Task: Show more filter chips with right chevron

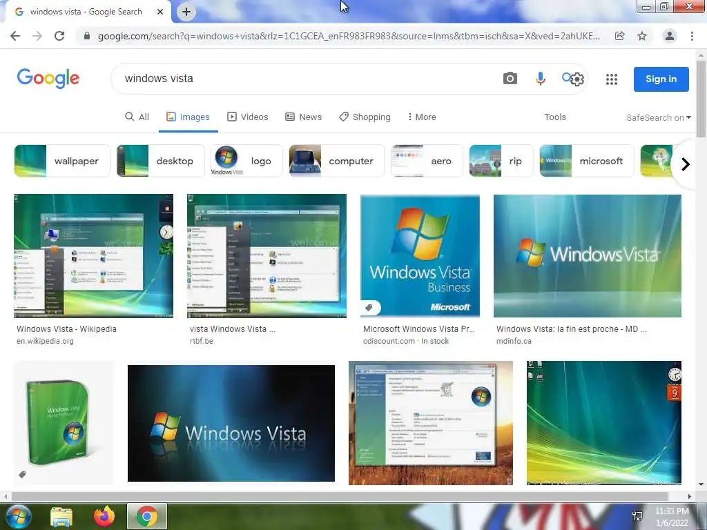Action: pyautogui.click(x=686, y=164)
